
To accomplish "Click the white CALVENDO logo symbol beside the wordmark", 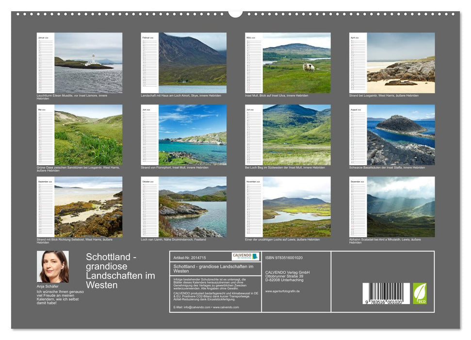I will coord(255,256).
